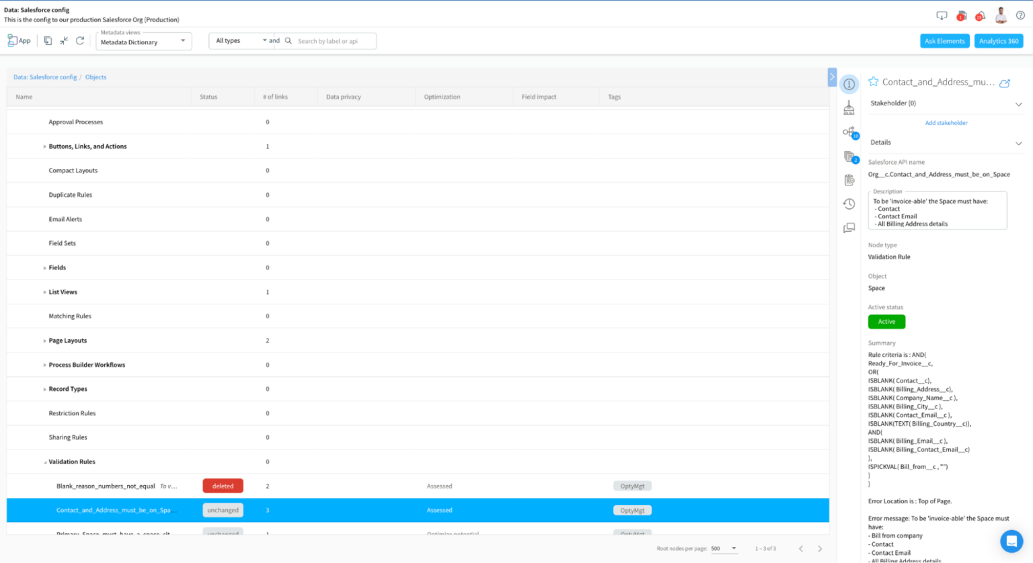
Task: Open the Metadata Dictionary views dropdown
Action: point(182,41)
